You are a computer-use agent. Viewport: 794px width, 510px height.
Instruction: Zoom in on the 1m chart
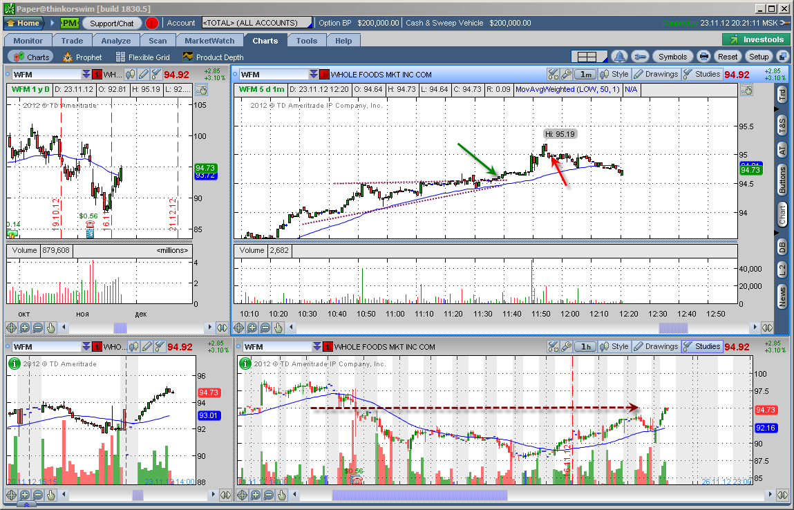(252, 328)
